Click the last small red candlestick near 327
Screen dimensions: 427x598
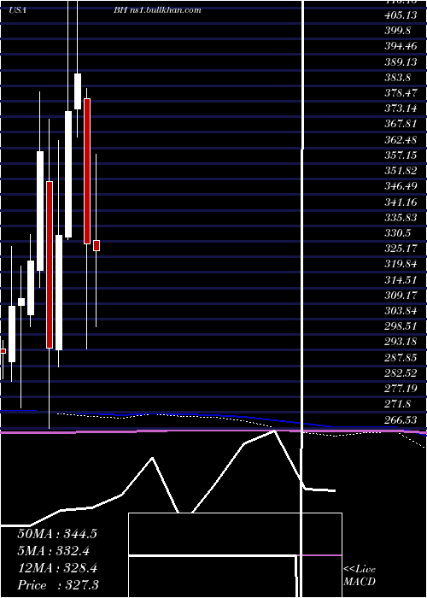(x=97, y=246)
